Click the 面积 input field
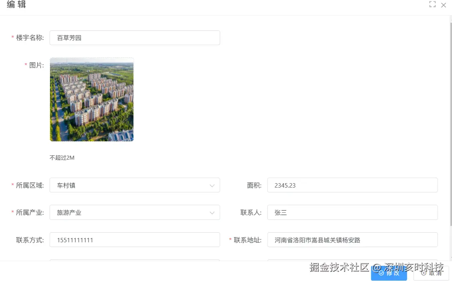Viewport: 452px width, 281px height. pos(352,185)
